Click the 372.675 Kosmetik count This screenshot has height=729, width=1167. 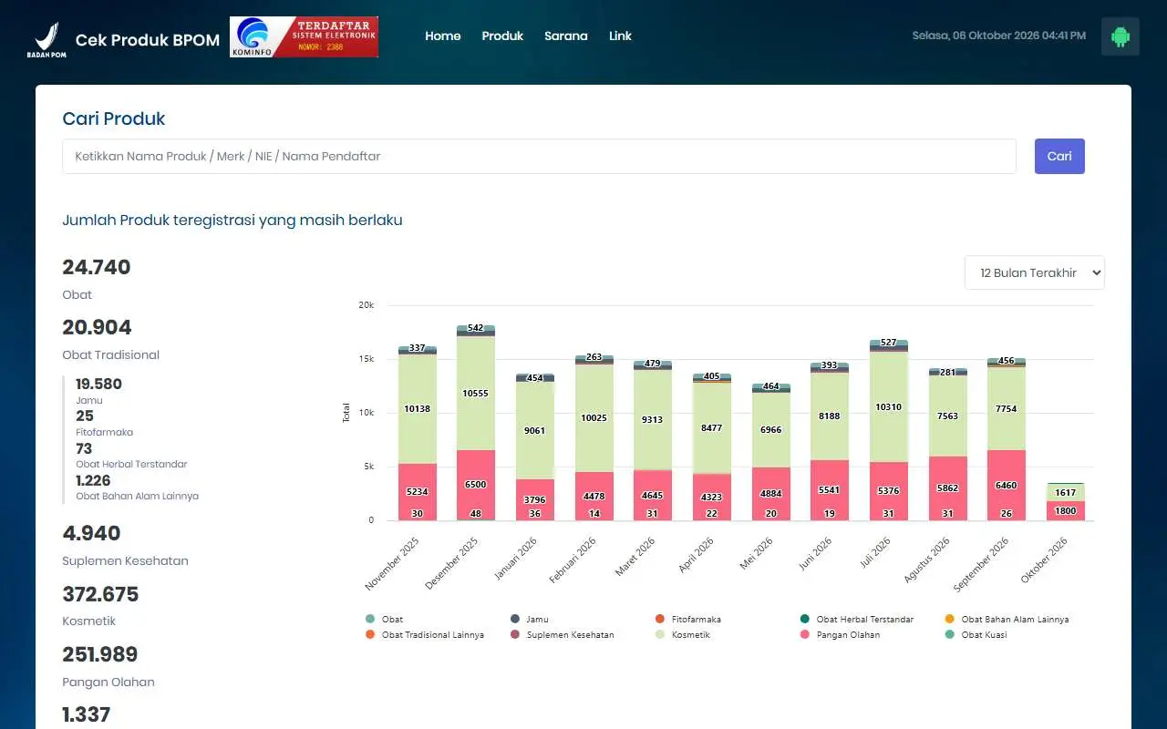point(100,594)
